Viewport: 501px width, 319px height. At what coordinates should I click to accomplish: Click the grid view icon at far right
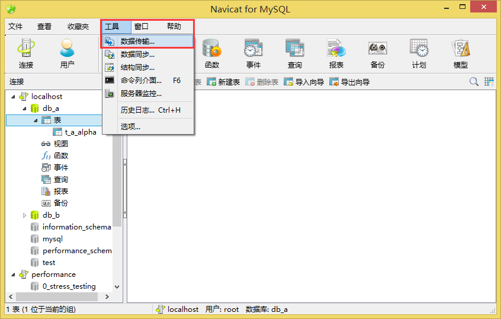pyautogui.click(x=489, y=82)
